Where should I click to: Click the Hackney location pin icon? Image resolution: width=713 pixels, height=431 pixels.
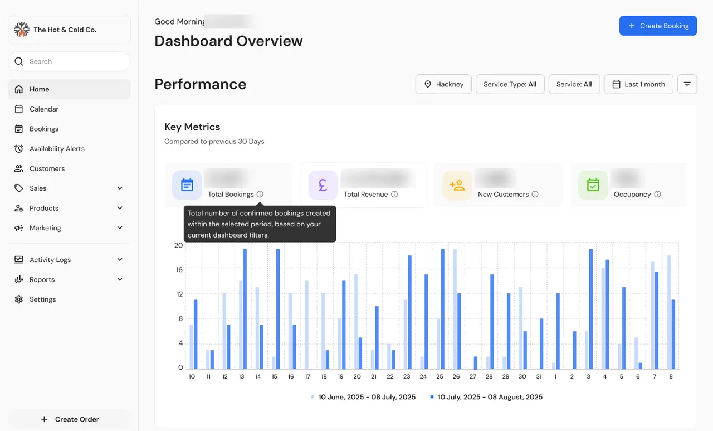coord(428,84)
